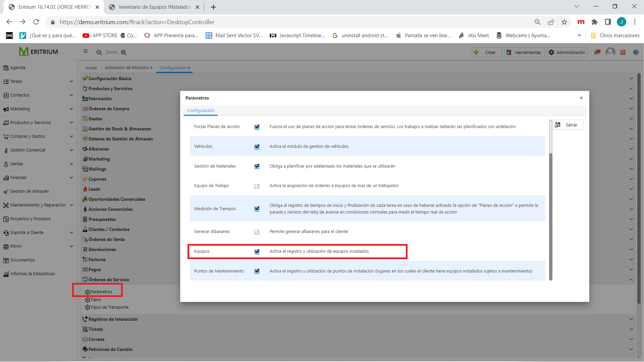Toggle Equipos checkbox to disable it
The height and width of the screenshot is (362, 644).
pos(257,251)
